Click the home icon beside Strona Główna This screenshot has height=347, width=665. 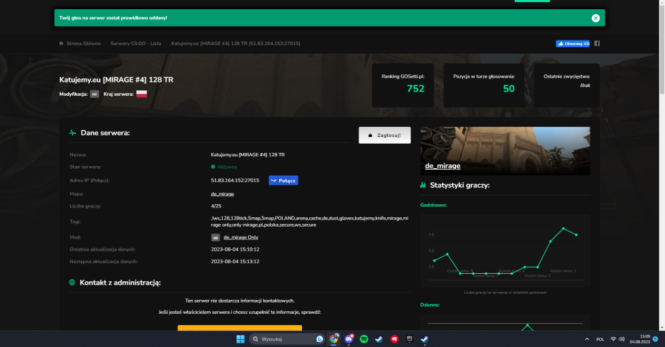[61, 43]
